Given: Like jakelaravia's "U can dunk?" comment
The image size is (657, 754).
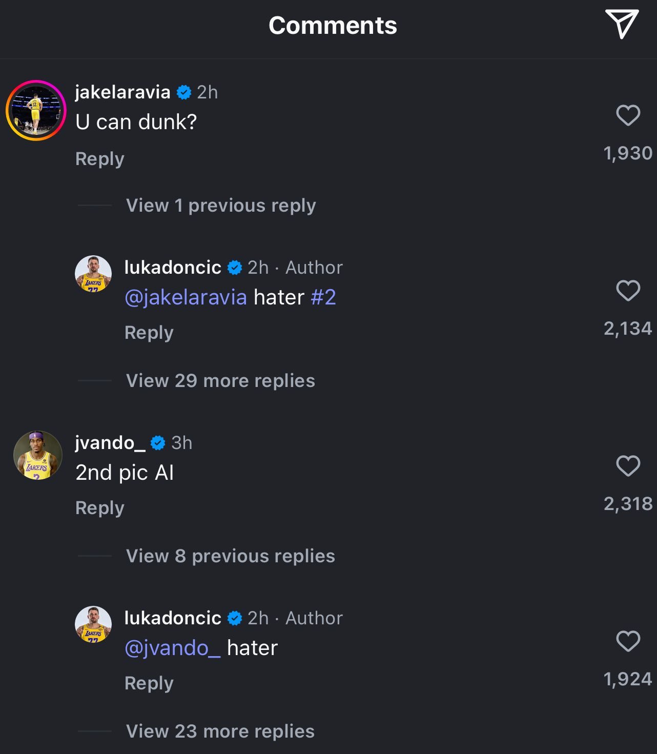Looking at the screenshot, I should [x=628, y=115].
